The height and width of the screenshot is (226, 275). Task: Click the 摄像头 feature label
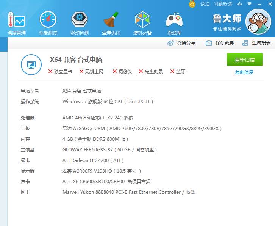[x=125, y=71]
